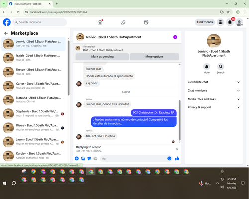The height and width of the screenshot is (199, 249).
Task: Cancel replying to Jenivic with X
Action: click(177, 149)
